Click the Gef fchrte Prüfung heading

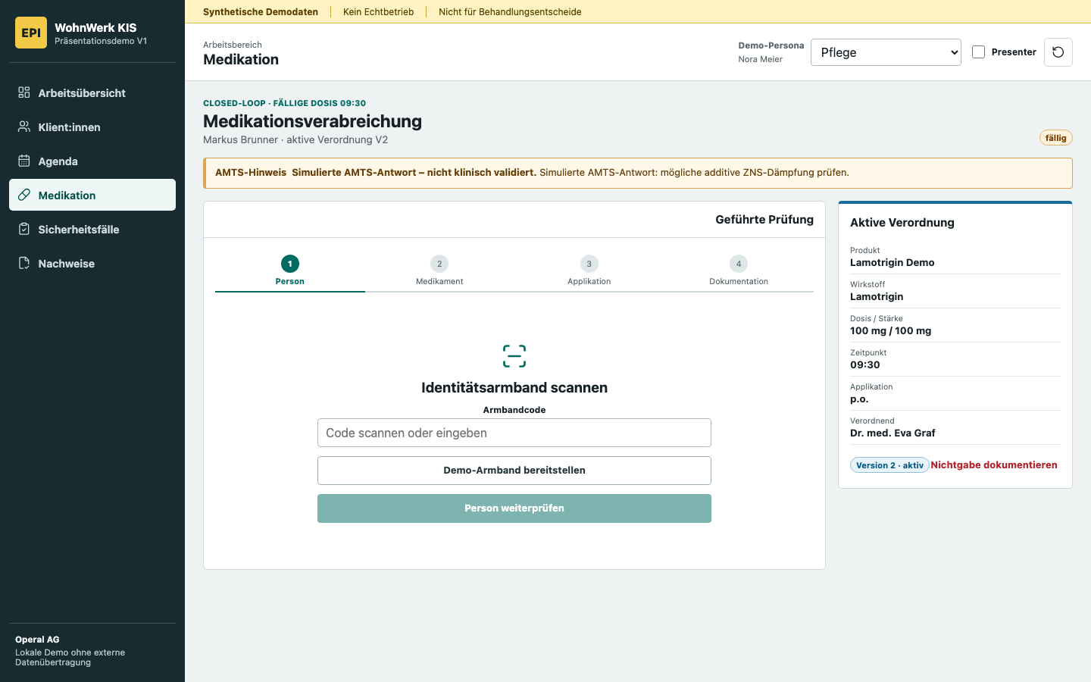point(764,220)
